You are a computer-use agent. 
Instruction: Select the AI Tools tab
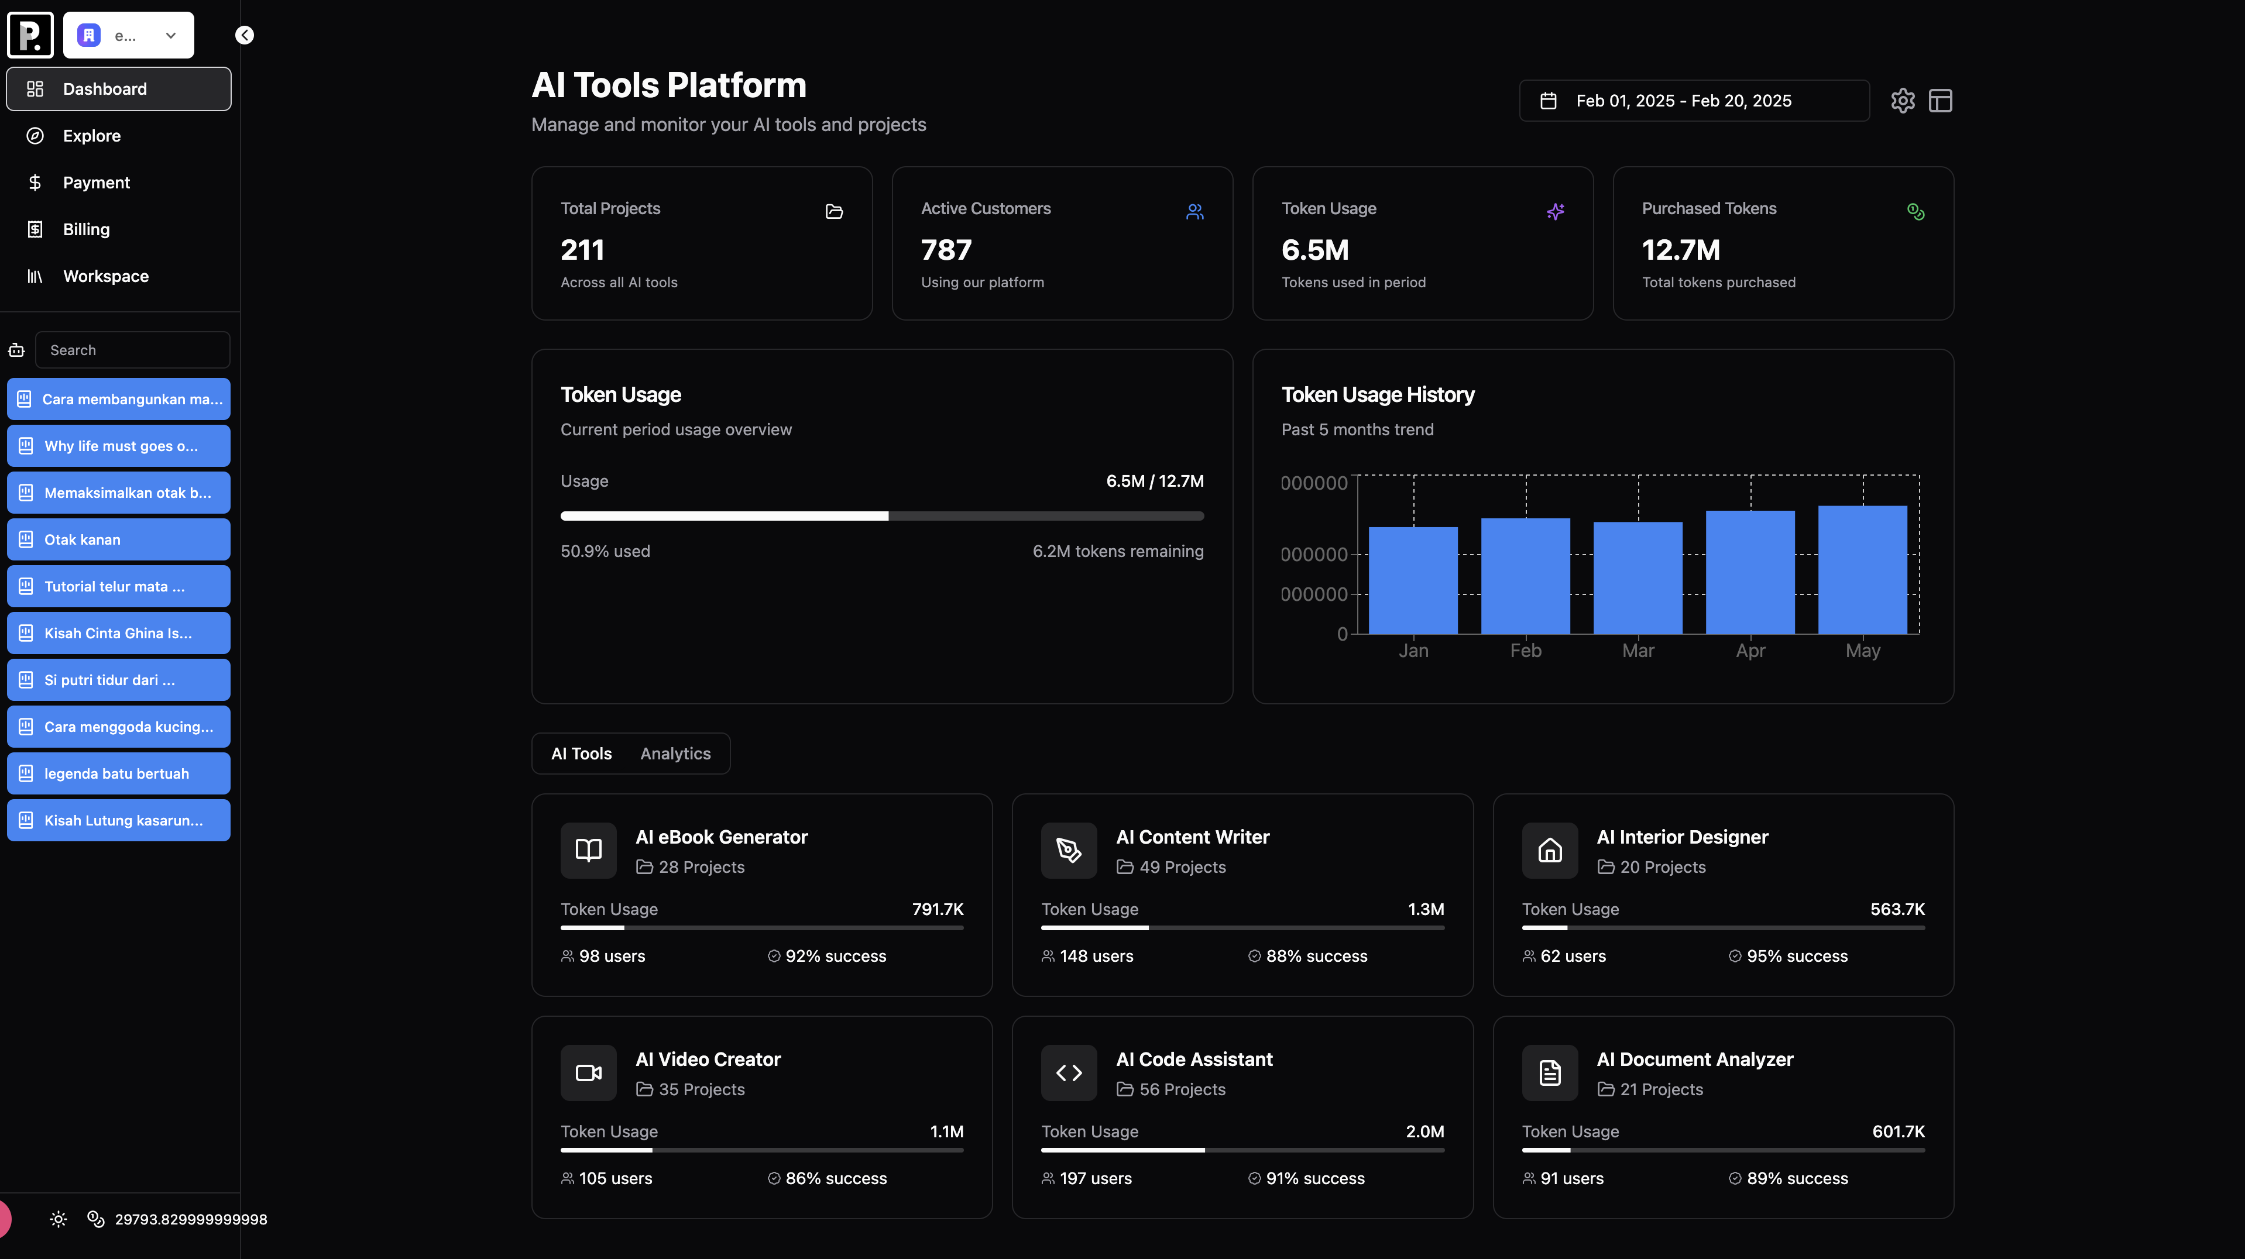(x=581, y=754)
